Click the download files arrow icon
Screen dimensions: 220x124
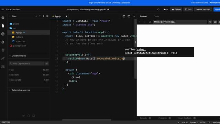coord(36,16)
